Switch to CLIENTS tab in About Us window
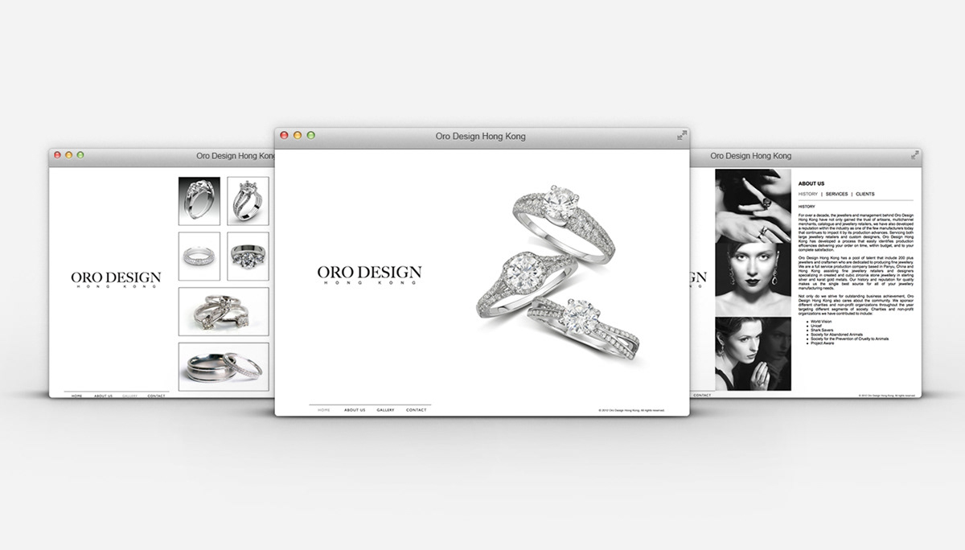 (865, 194)
